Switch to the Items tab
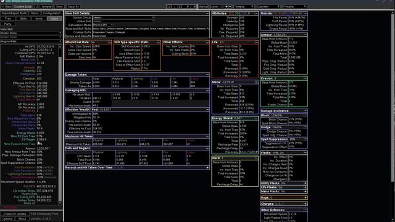This screenshot has height=222, width=395. (x=39, y=18)
